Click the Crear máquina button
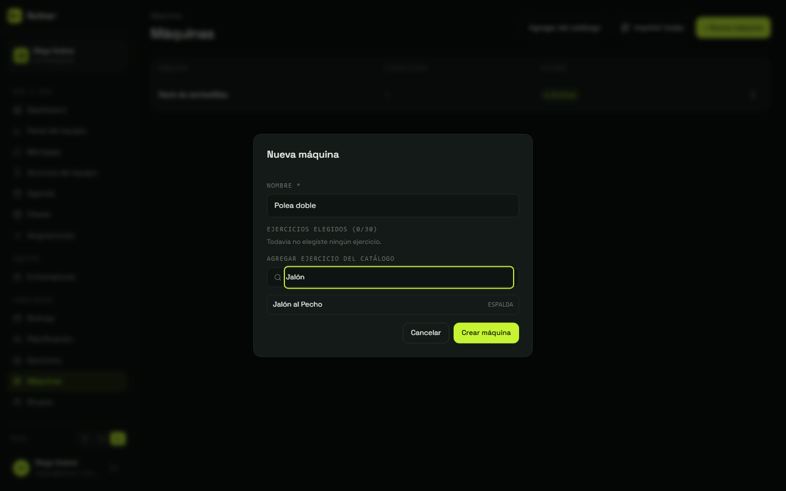786x491 pixels. 486,333
